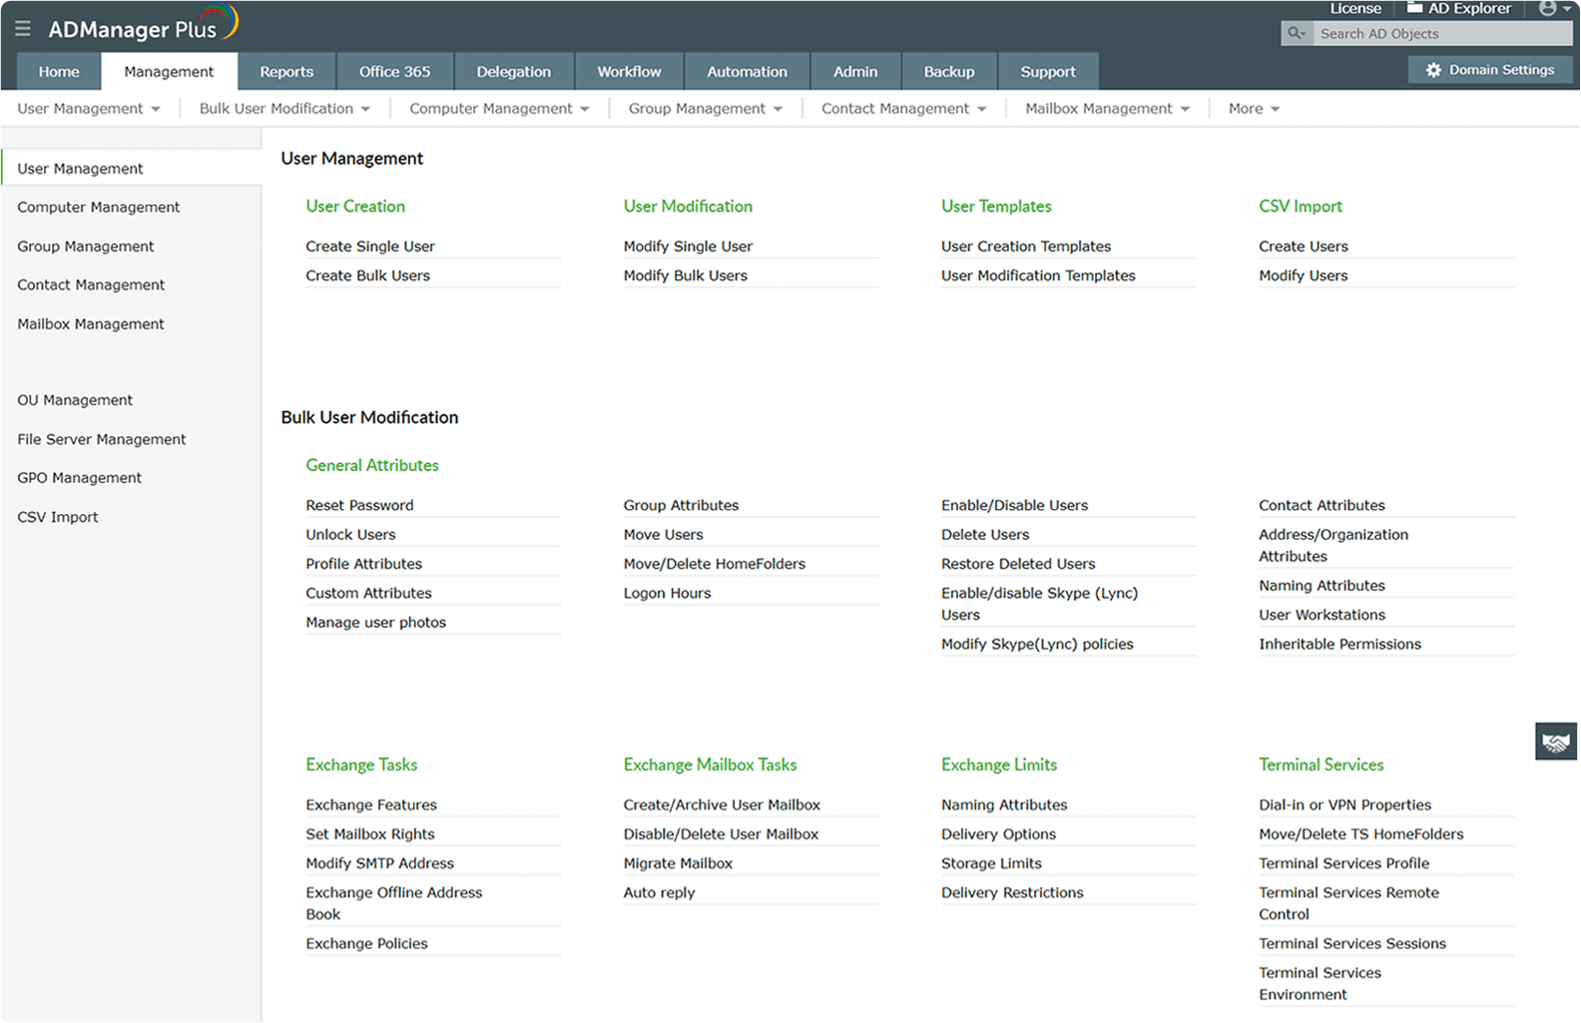
Task: Open the Backup tab
Action: (x=949, y=72)
